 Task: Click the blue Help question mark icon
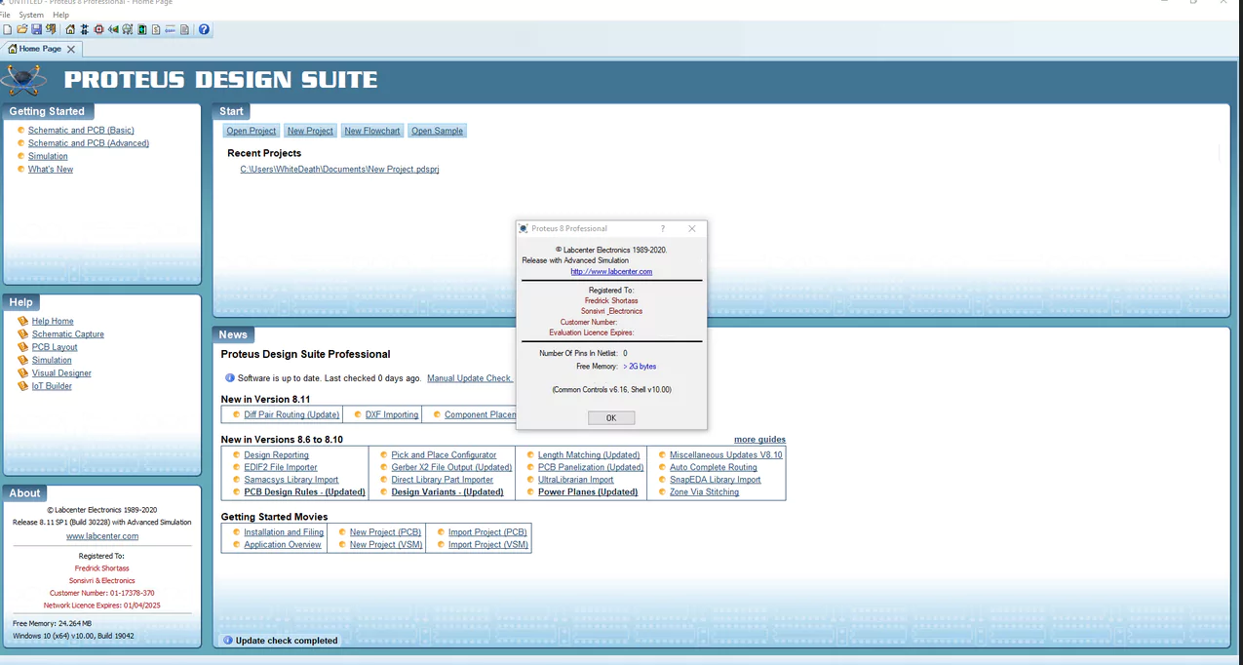tap(204, 29)
